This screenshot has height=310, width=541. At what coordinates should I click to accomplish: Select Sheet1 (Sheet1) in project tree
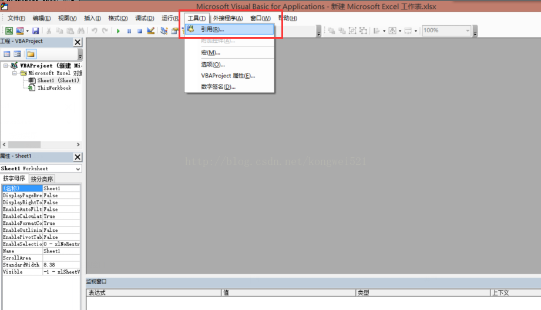58,80
